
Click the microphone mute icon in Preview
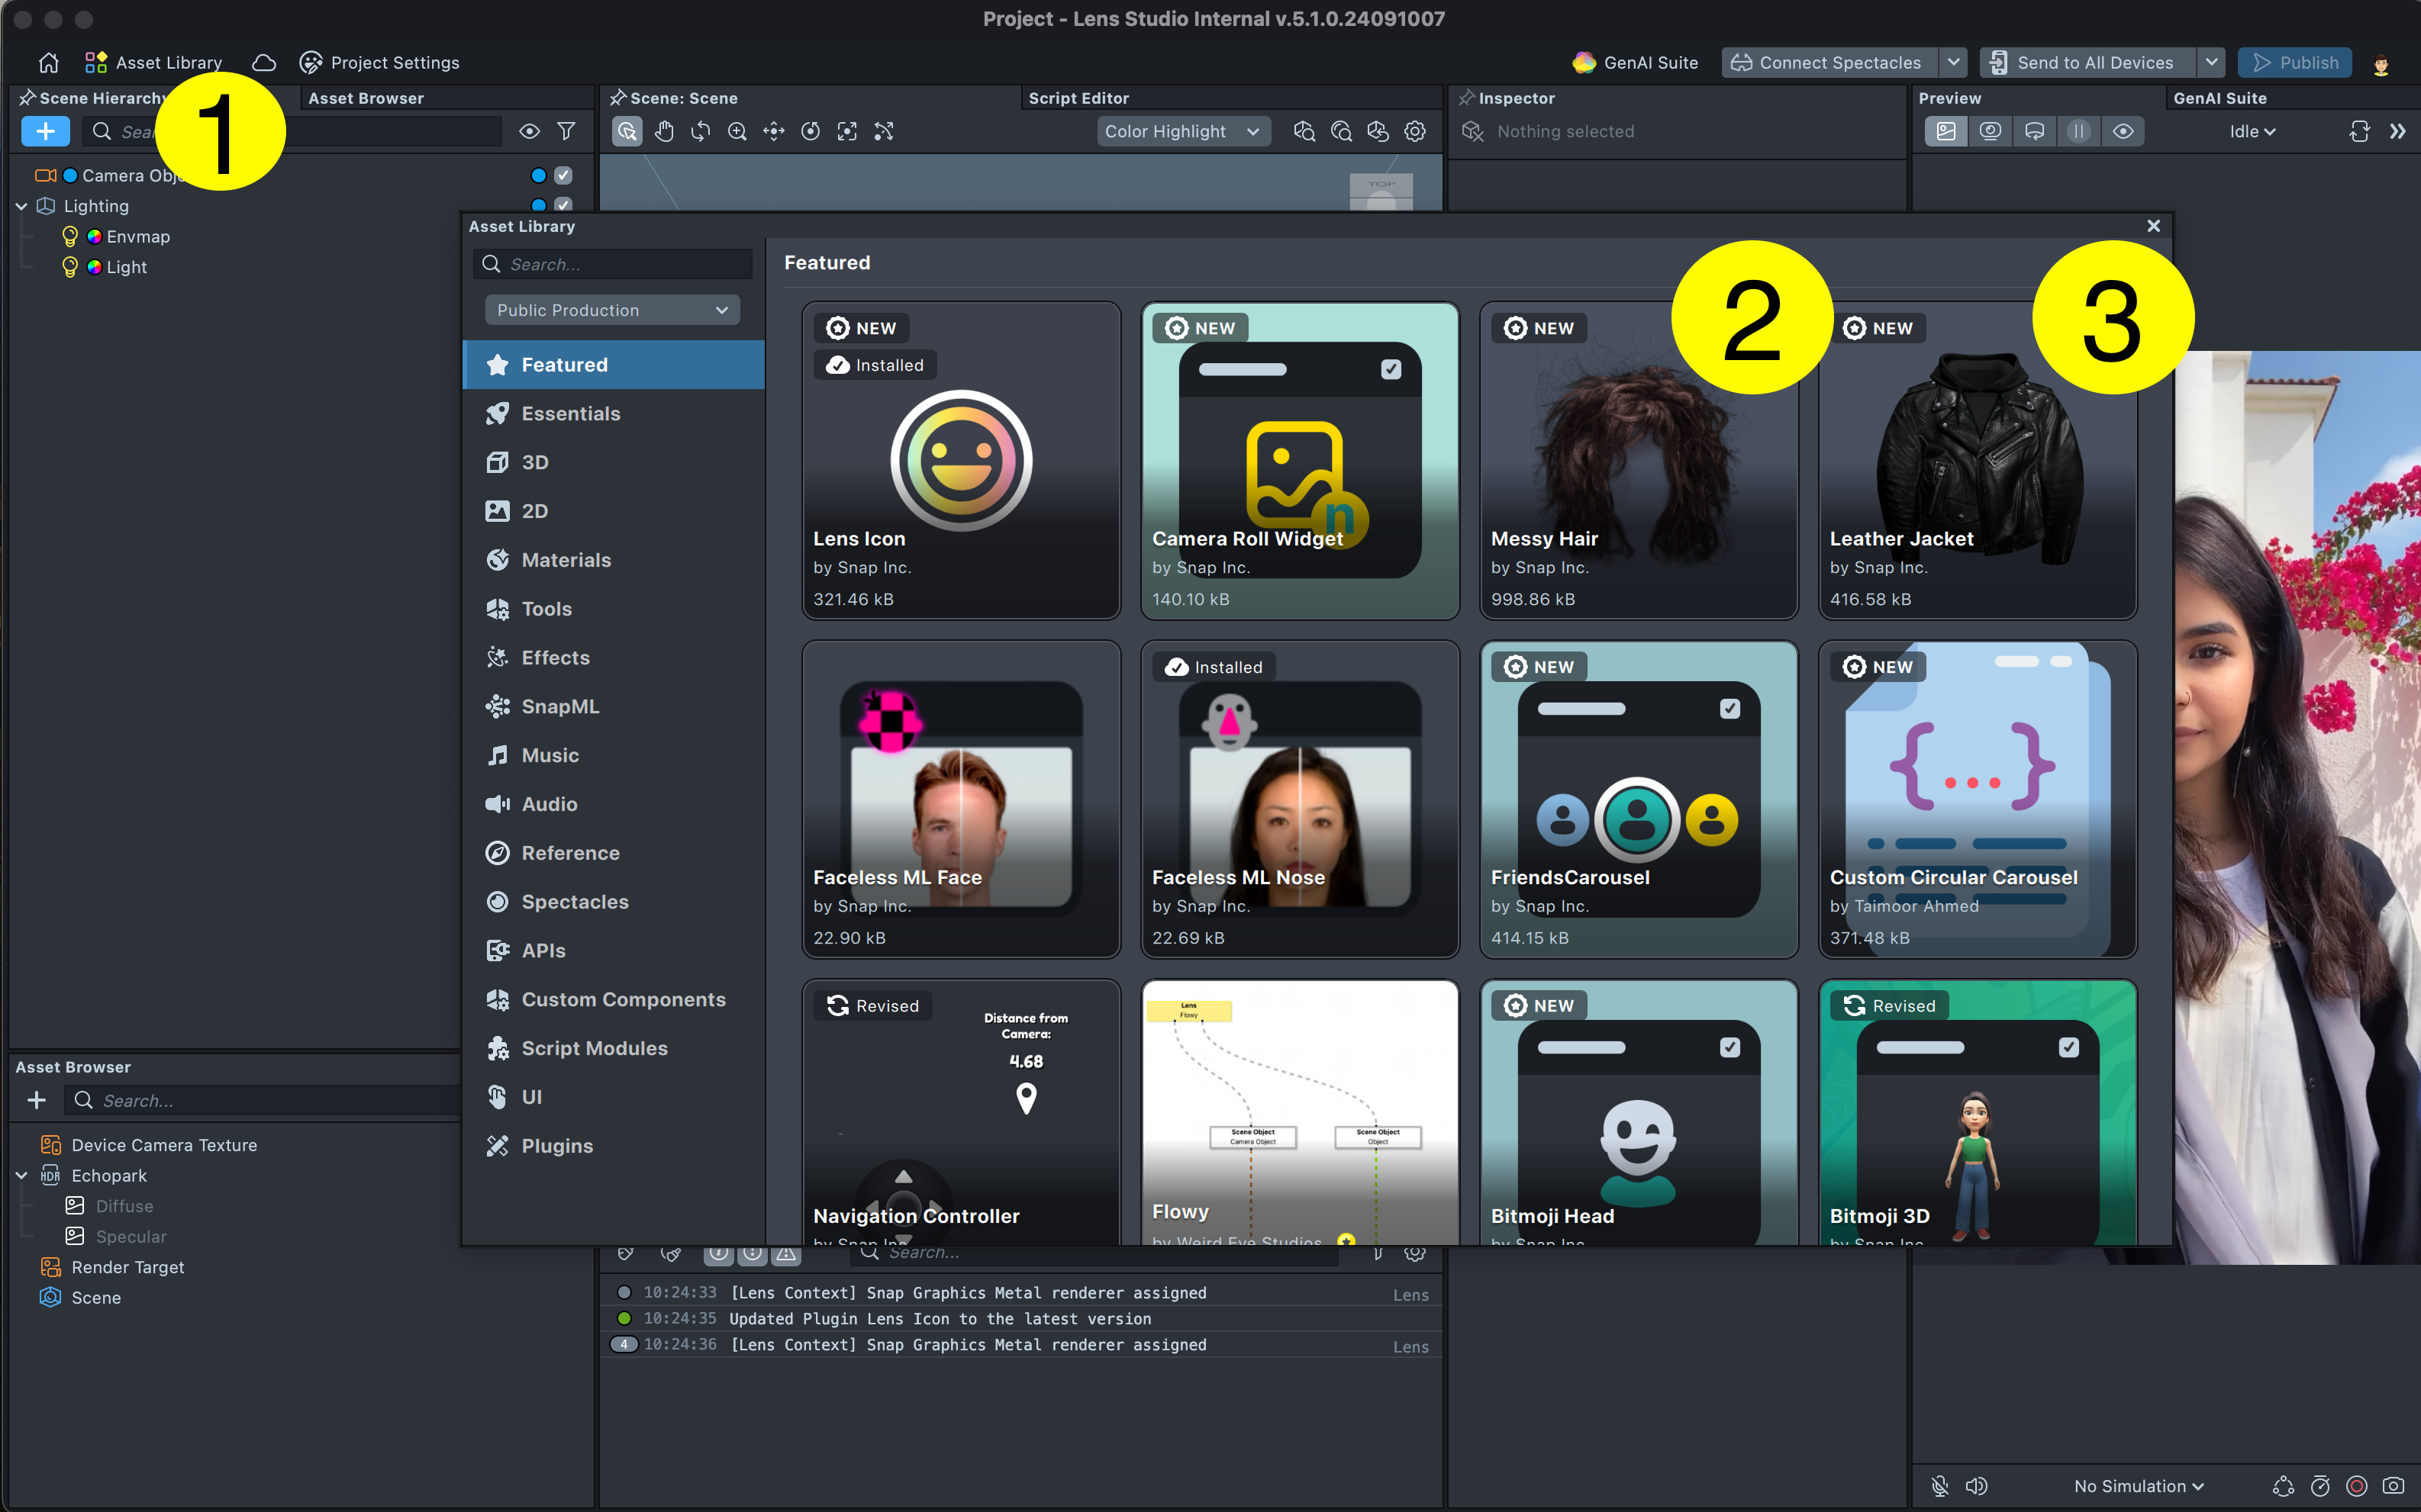(x=1939, y=1486)
